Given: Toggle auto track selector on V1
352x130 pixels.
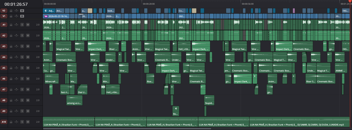Looking at the screenshot, I should pos(16,16).
